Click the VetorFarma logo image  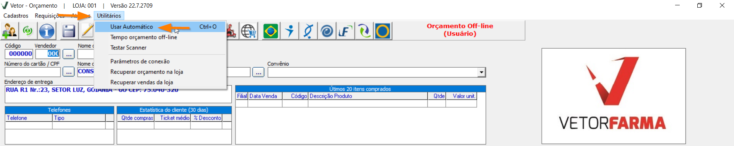pos(614,96)
